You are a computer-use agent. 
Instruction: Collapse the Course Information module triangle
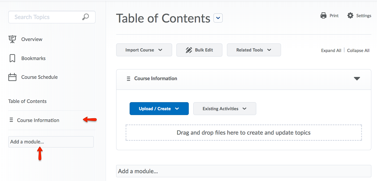[x=357, y=79]
